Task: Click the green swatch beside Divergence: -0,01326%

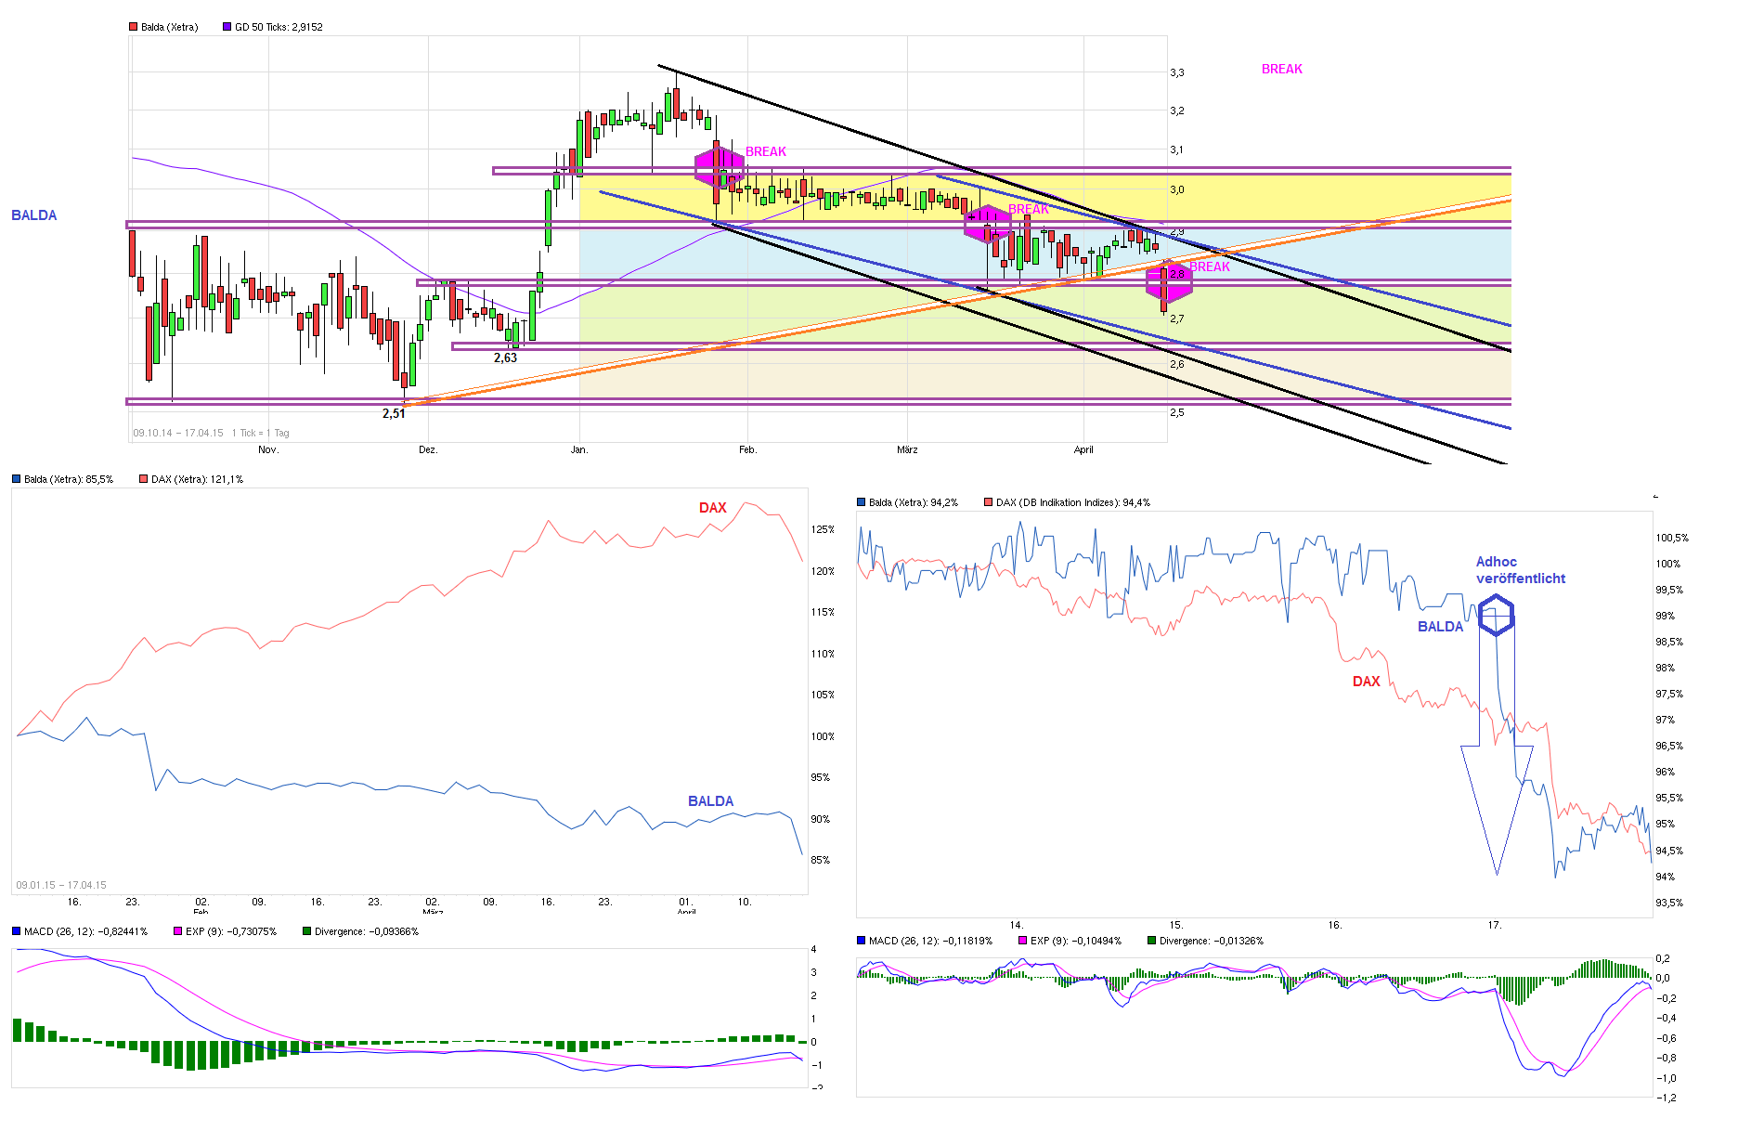Action: (x=1151, y=941)
